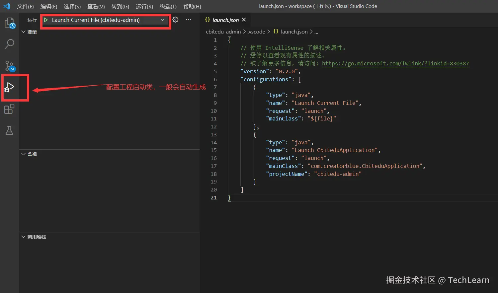Click the "${file}" mainClass value
Screen dimensions: 498x293
pos(322,118)
